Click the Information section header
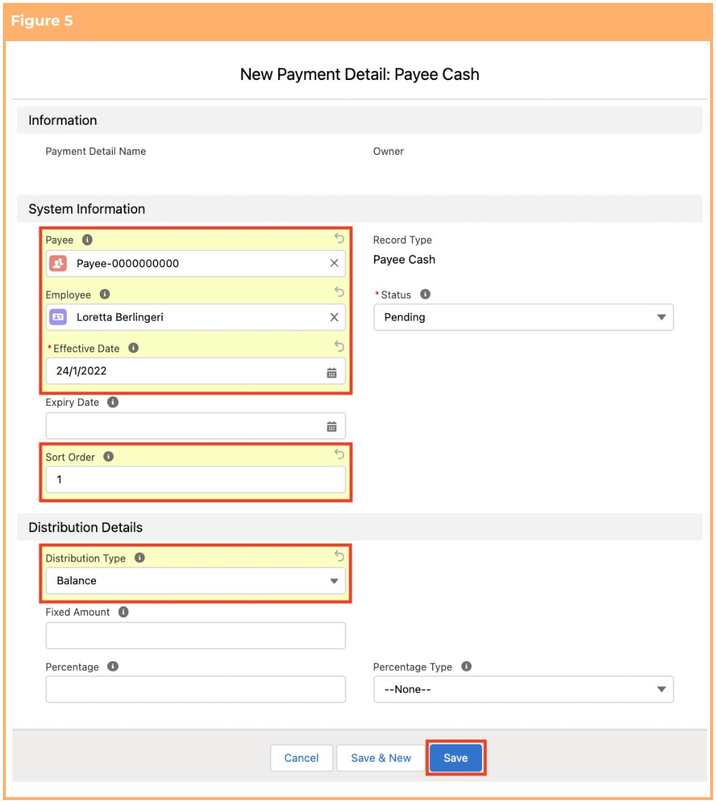Viewport: 716px width, 803px height. coord(359,120)
